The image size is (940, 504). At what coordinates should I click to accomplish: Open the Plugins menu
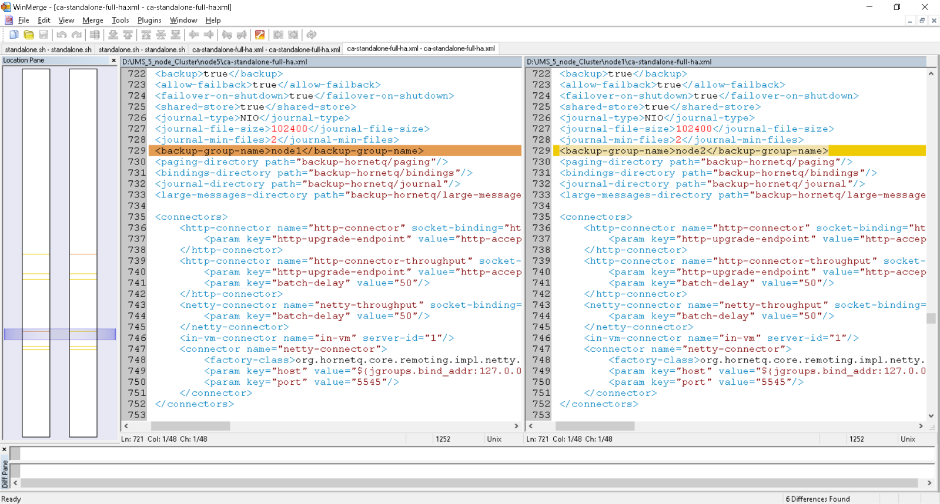(x=149, y=20)
